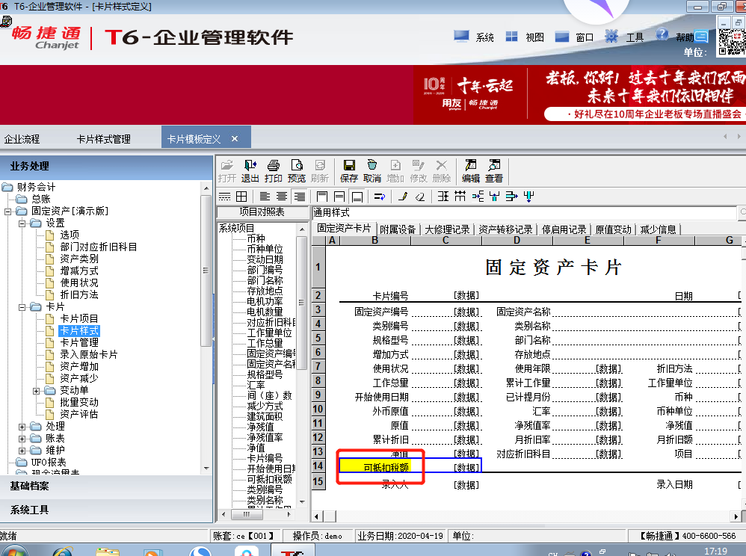Open the 基础档案 panel

tap(106, 486)
